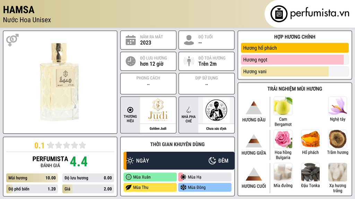Click the Thời gian khuyên dùng heading
The height and width of the screenshot is (199, 355).
tap(177, 144)
